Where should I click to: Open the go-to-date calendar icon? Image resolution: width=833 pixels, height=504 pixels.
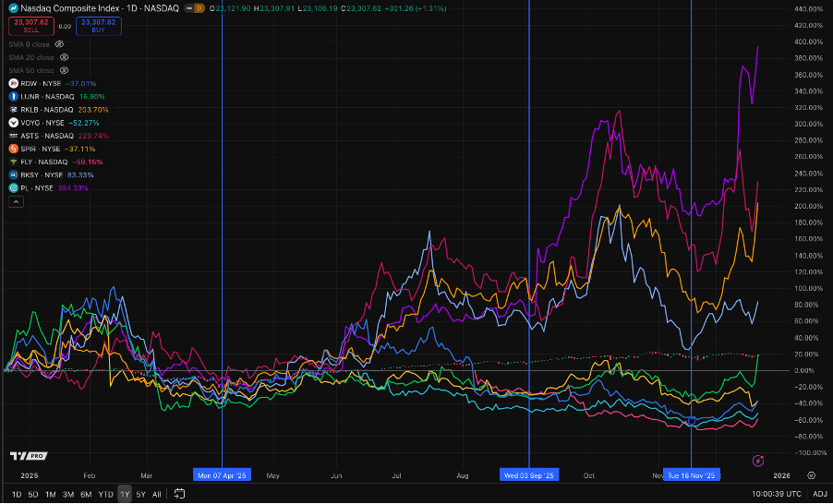(x=179, y=494)
